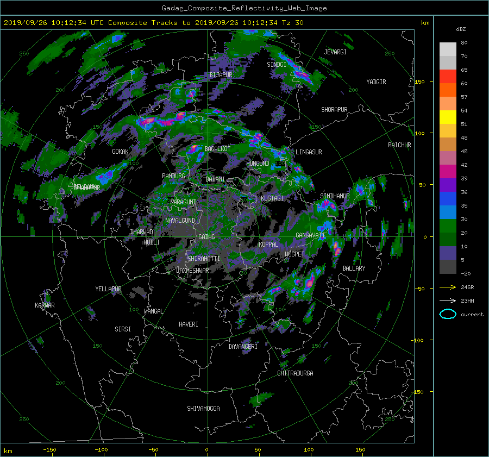Click the KARWAR city label
The width and height of the screenshot is (489, 457).
(x=45, y=305)
